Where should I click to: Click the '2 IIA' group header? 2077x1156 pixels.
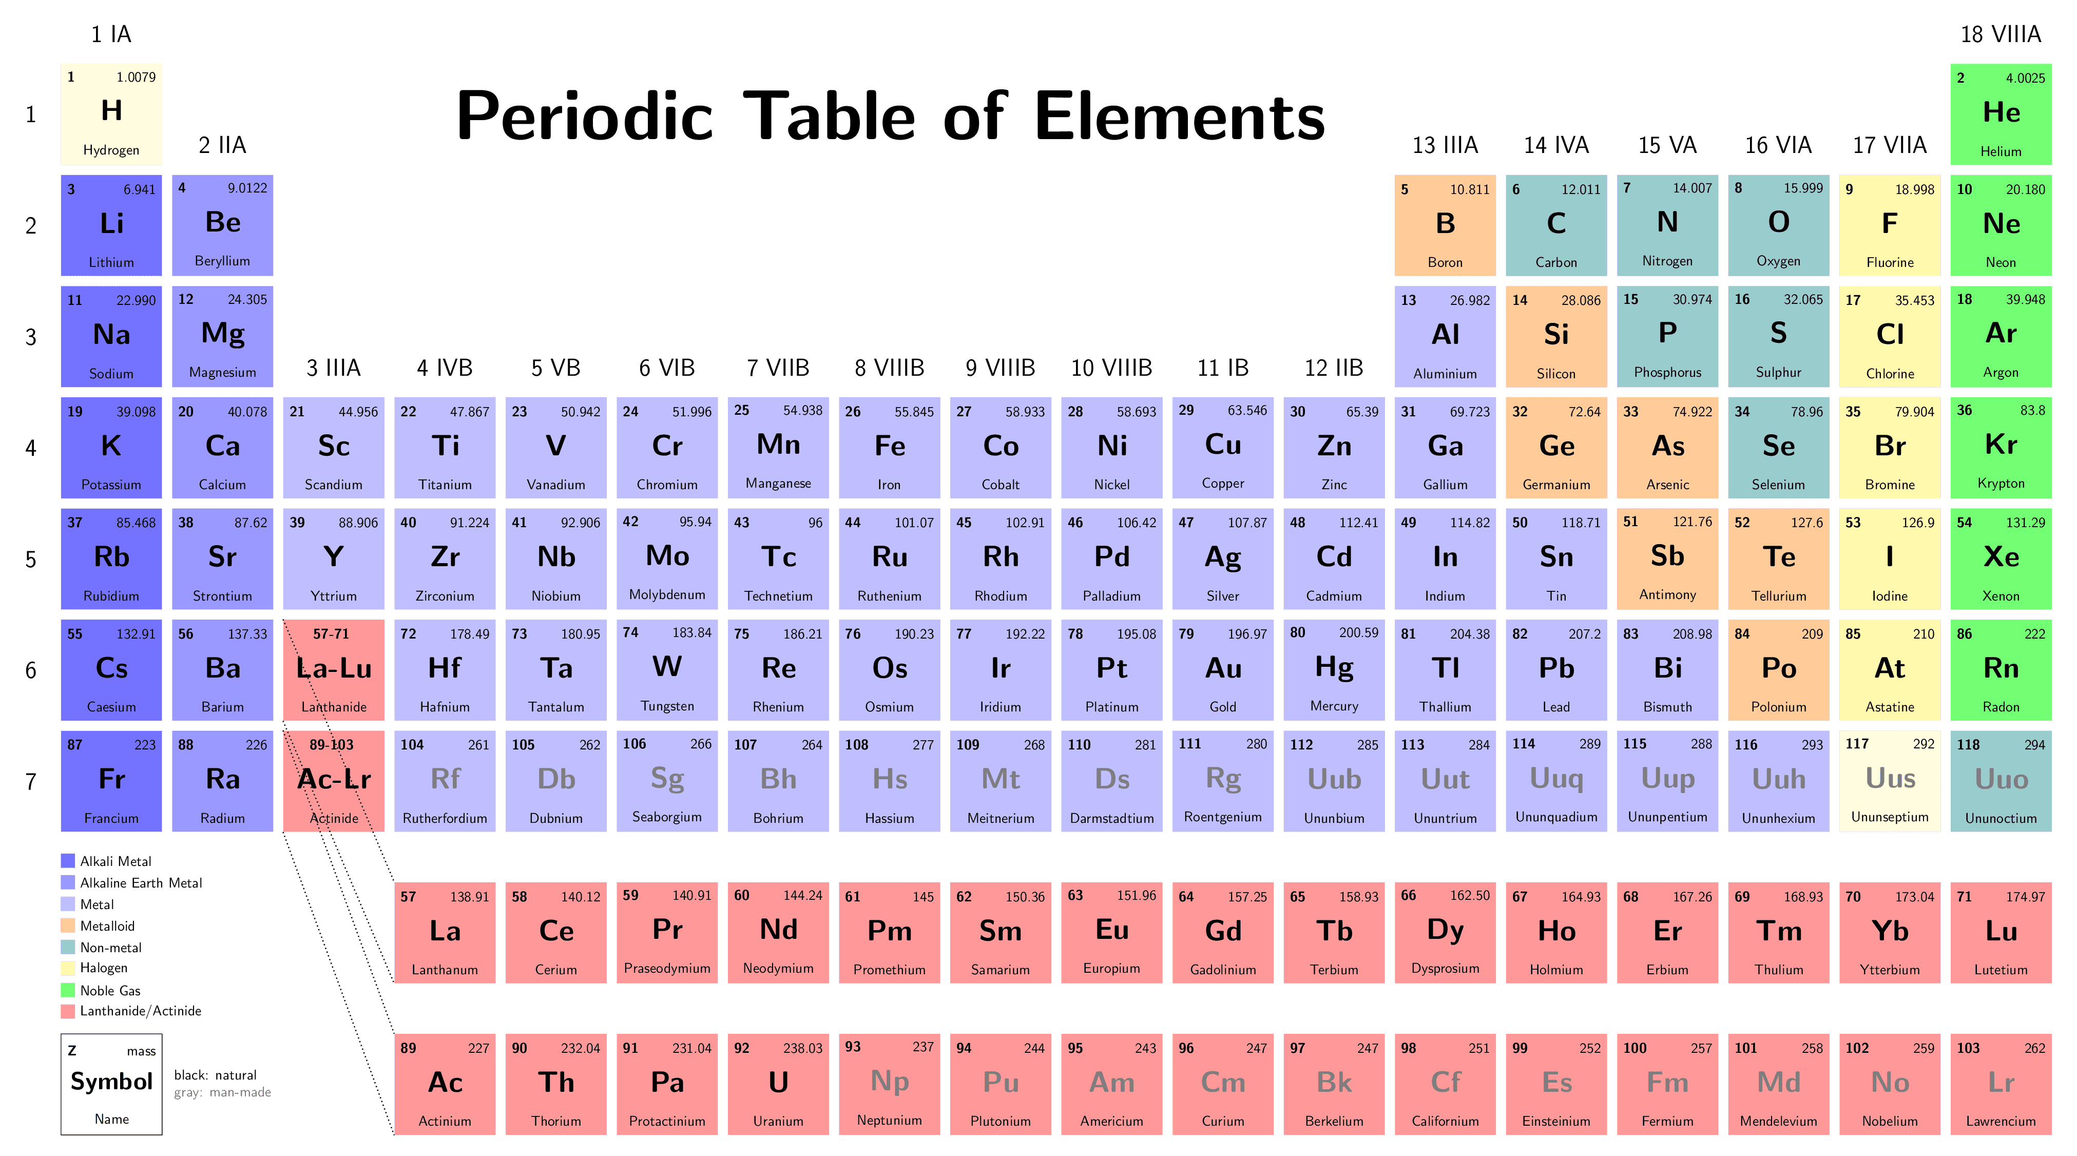223,145
